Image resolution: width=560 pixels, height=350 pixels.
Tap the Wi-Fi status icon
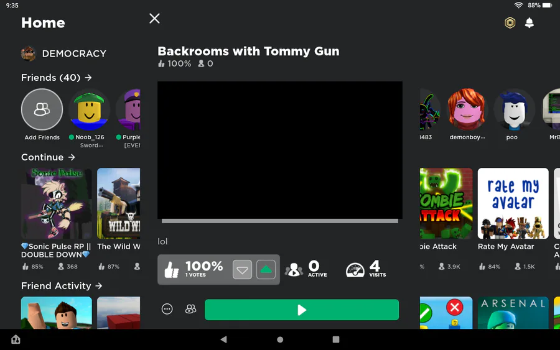pos(518,6)
